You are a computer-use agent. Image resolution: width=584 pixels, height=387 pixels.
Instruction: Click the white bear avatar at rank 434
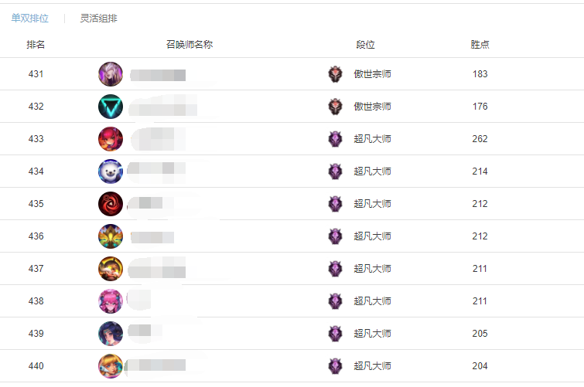point(111,171)
